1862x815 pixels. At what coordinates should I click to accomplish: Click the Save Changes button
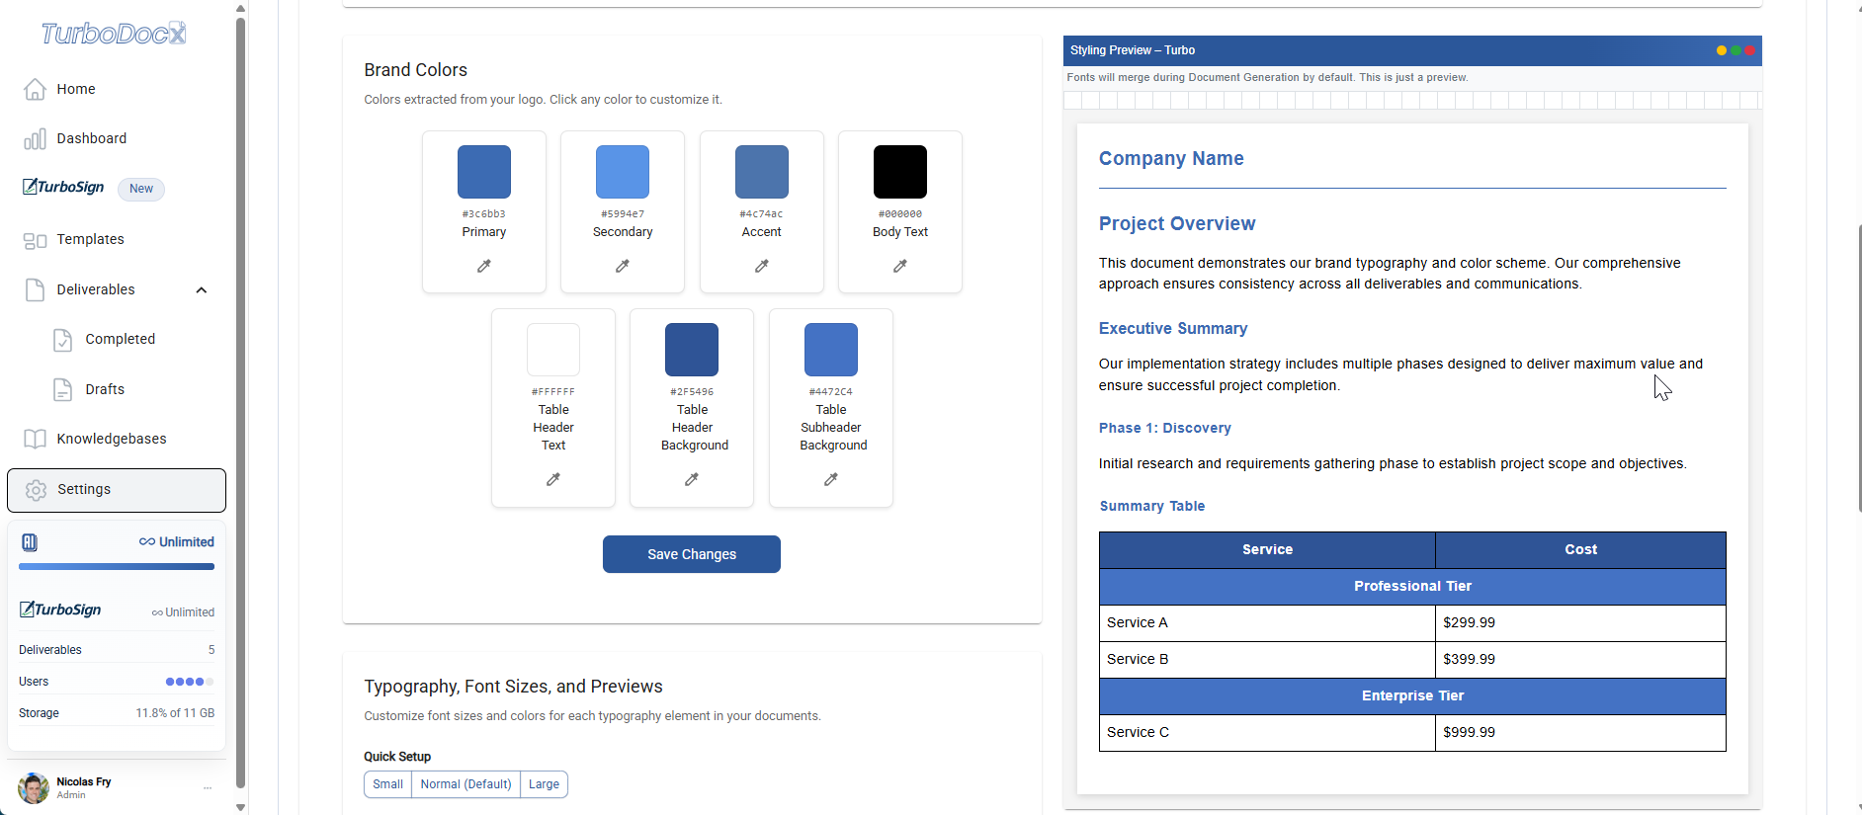692,554
